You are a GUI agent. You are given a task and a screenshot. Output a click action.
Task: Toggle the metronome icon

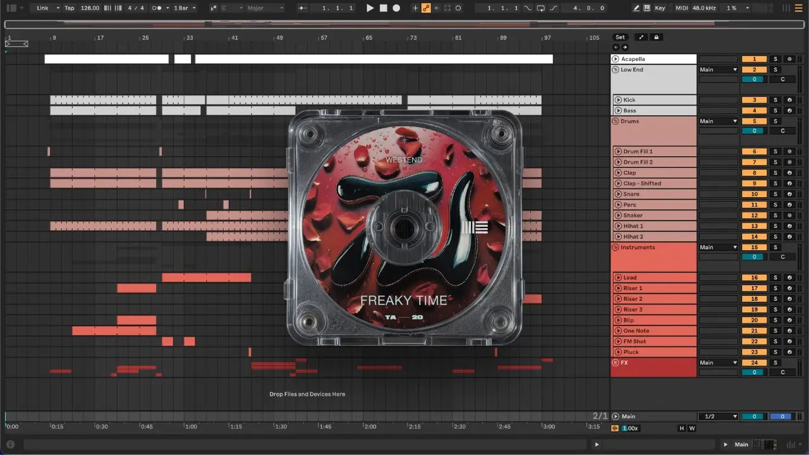pyautogui.click(x=156, y=8)
